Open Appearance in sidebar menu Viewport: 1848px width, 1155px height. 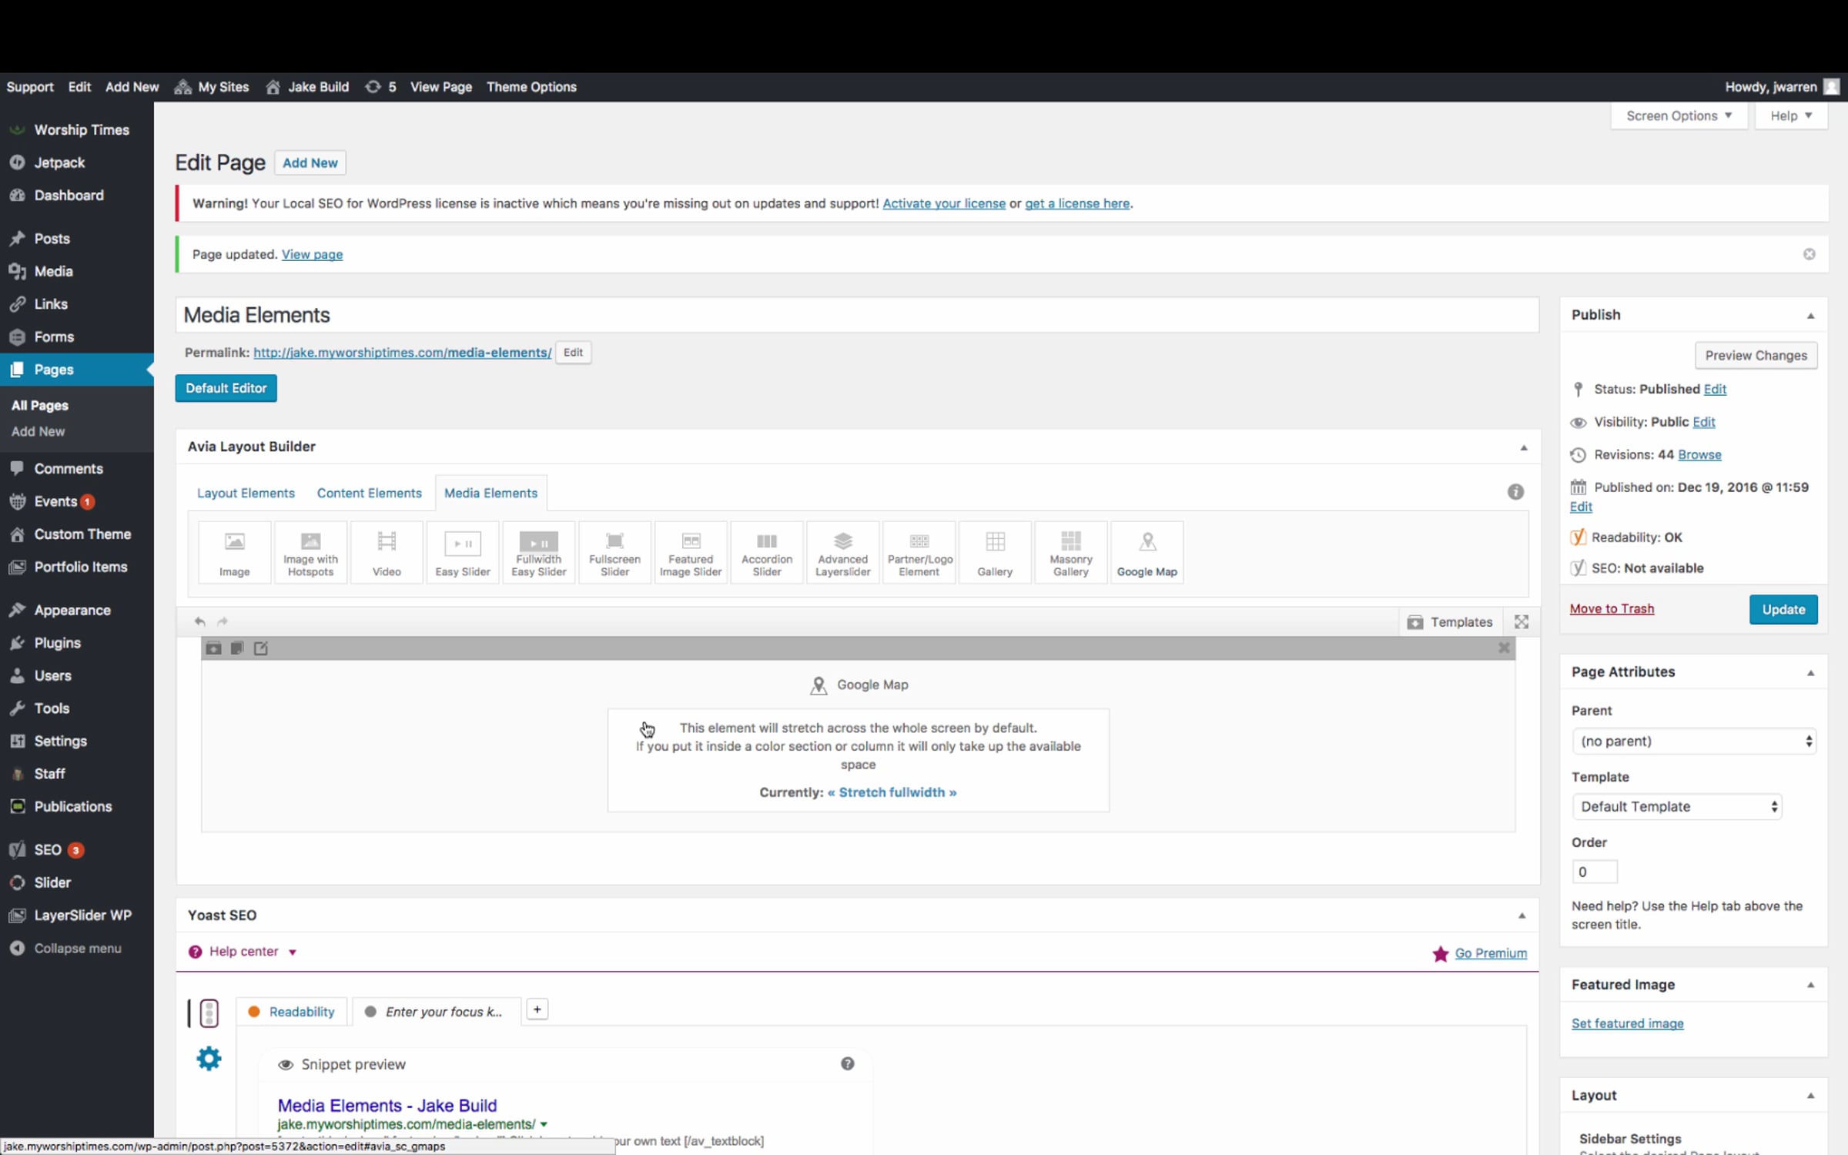pos(72,610)
